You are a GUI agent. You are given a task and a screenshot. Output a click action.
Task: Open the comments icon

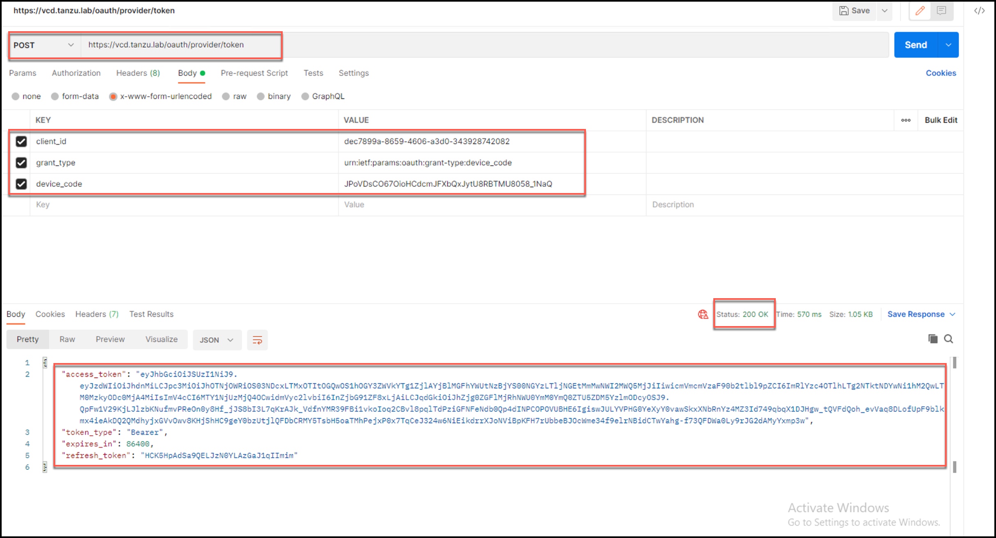(941, 11)
